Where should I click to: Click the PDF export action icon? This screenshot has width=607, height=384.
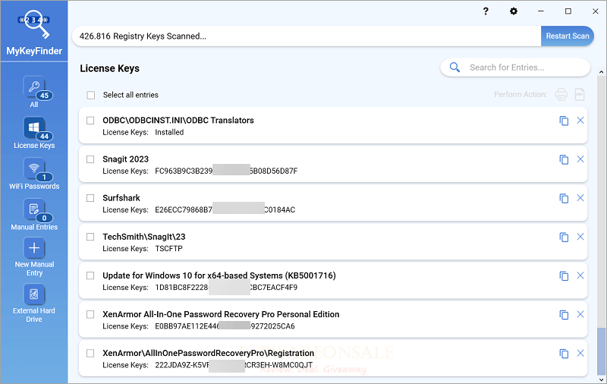click(x=580, y=94)
